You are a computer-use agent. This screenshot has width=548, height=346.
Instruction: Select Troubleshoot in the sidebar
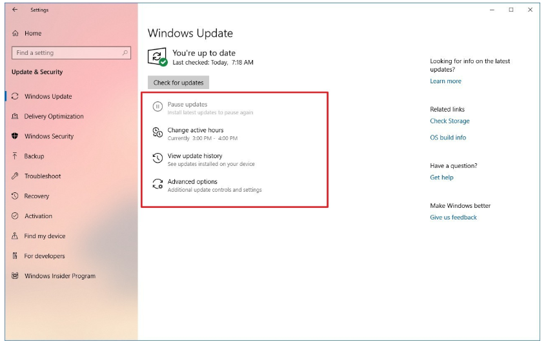click(x=43, y=176)
